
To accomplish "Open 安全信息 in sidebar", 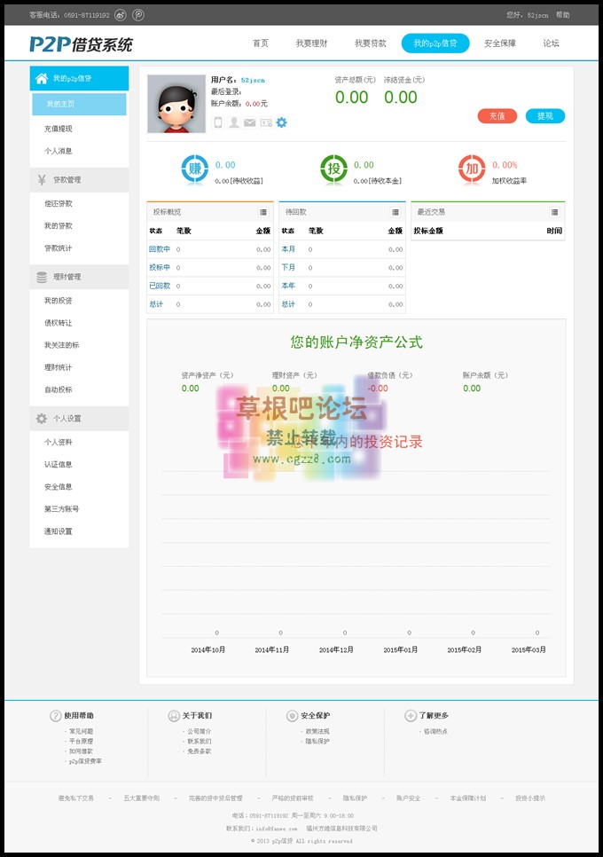I will point(59,487).
